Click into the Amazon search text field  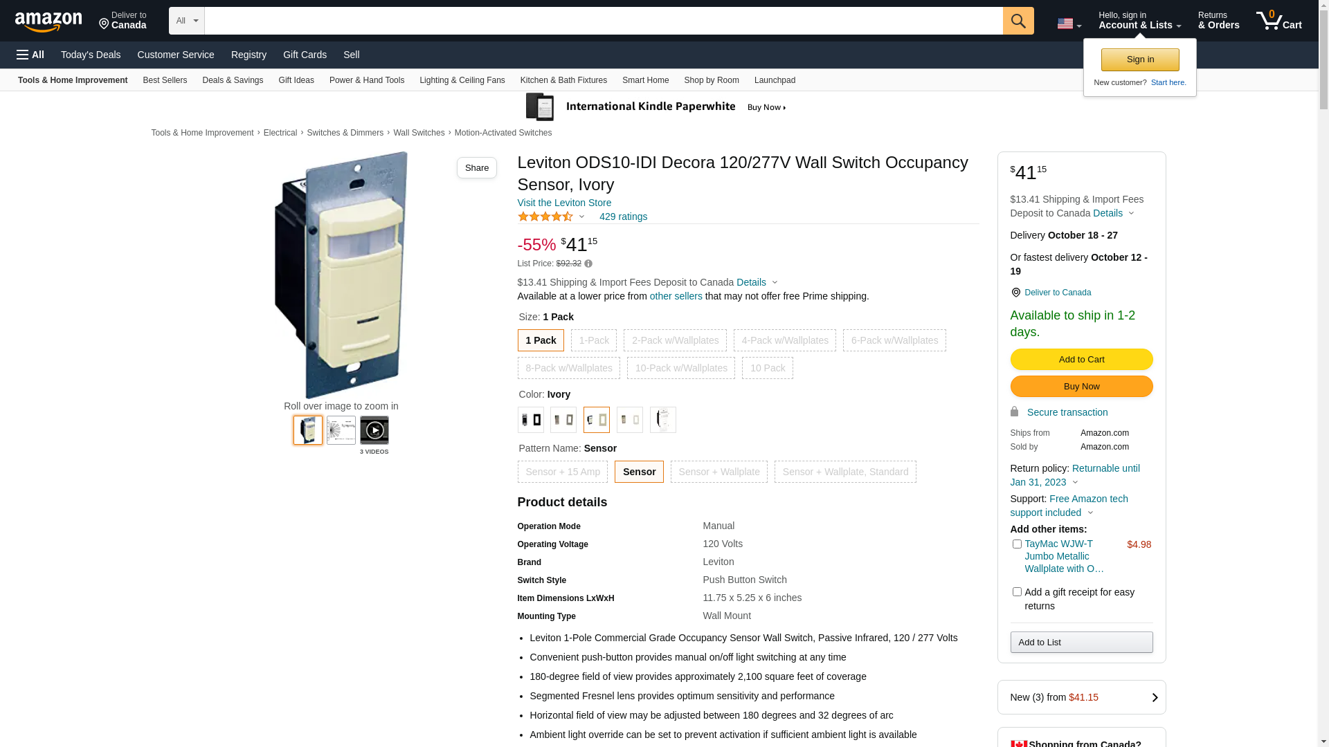tap(602, 21)
